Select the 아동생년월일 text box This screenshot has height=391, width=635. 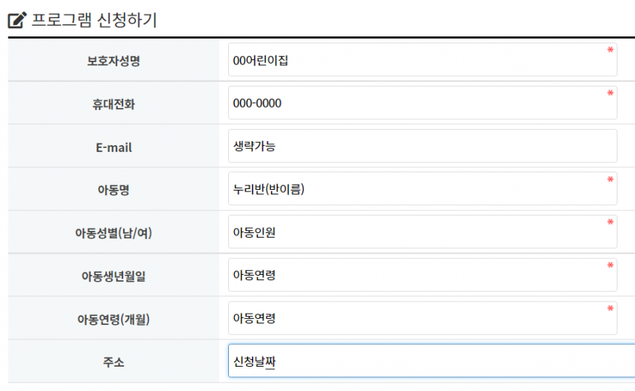click(x=422, y=275)
